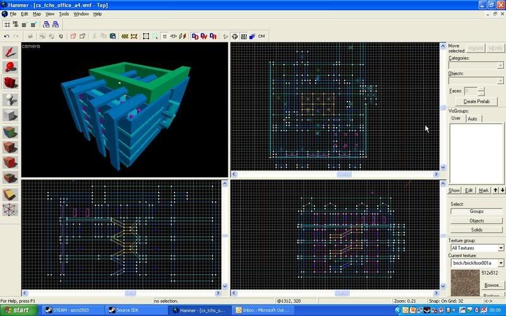The width and height of the screenshot is (506, 316).
Task: Click the Paste clipboard icon
Action: (113, 36)
